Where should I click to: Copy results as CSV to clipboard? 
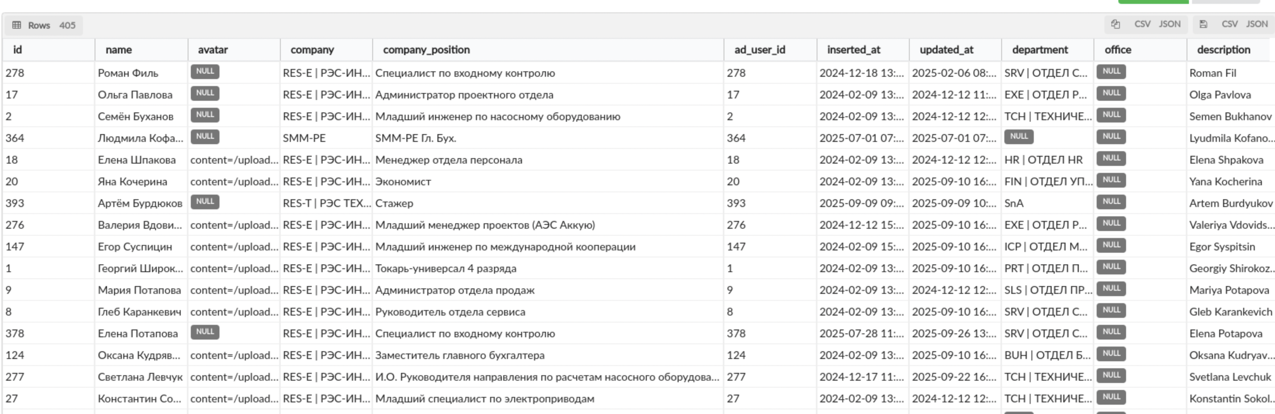point(1142,24)
